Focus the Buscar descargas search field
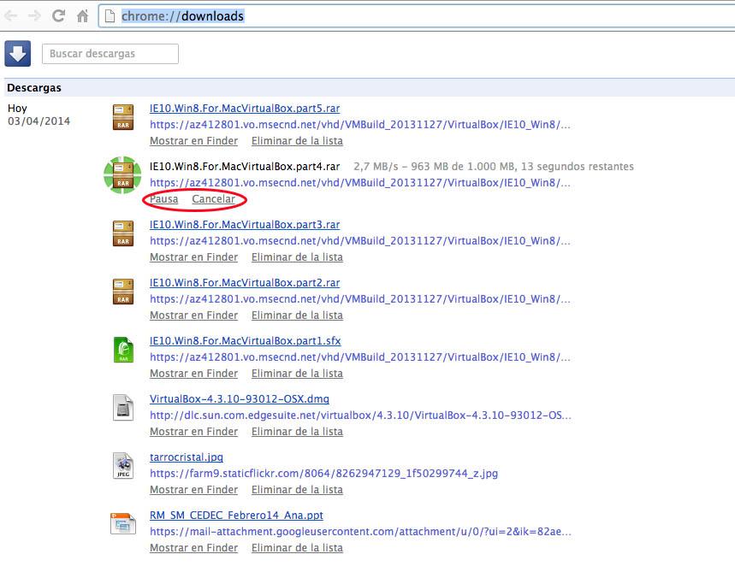 coord(110,54)
